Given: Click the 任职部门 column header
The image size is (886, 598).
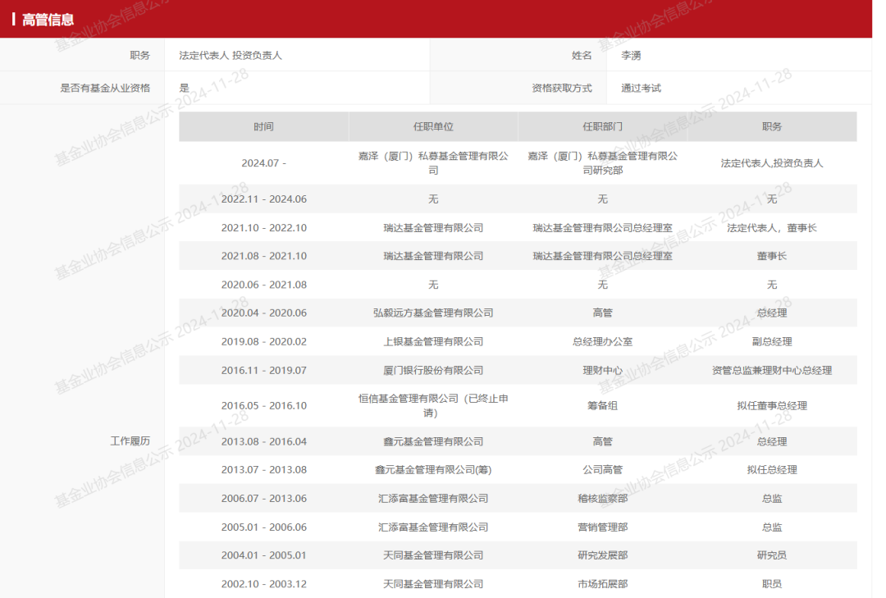Looking at the screenshot, I should (602, 126).
